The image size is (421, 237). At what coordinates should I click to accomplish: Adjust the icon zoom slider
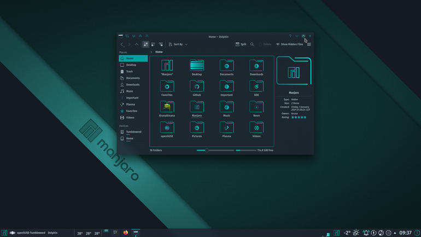215,151
